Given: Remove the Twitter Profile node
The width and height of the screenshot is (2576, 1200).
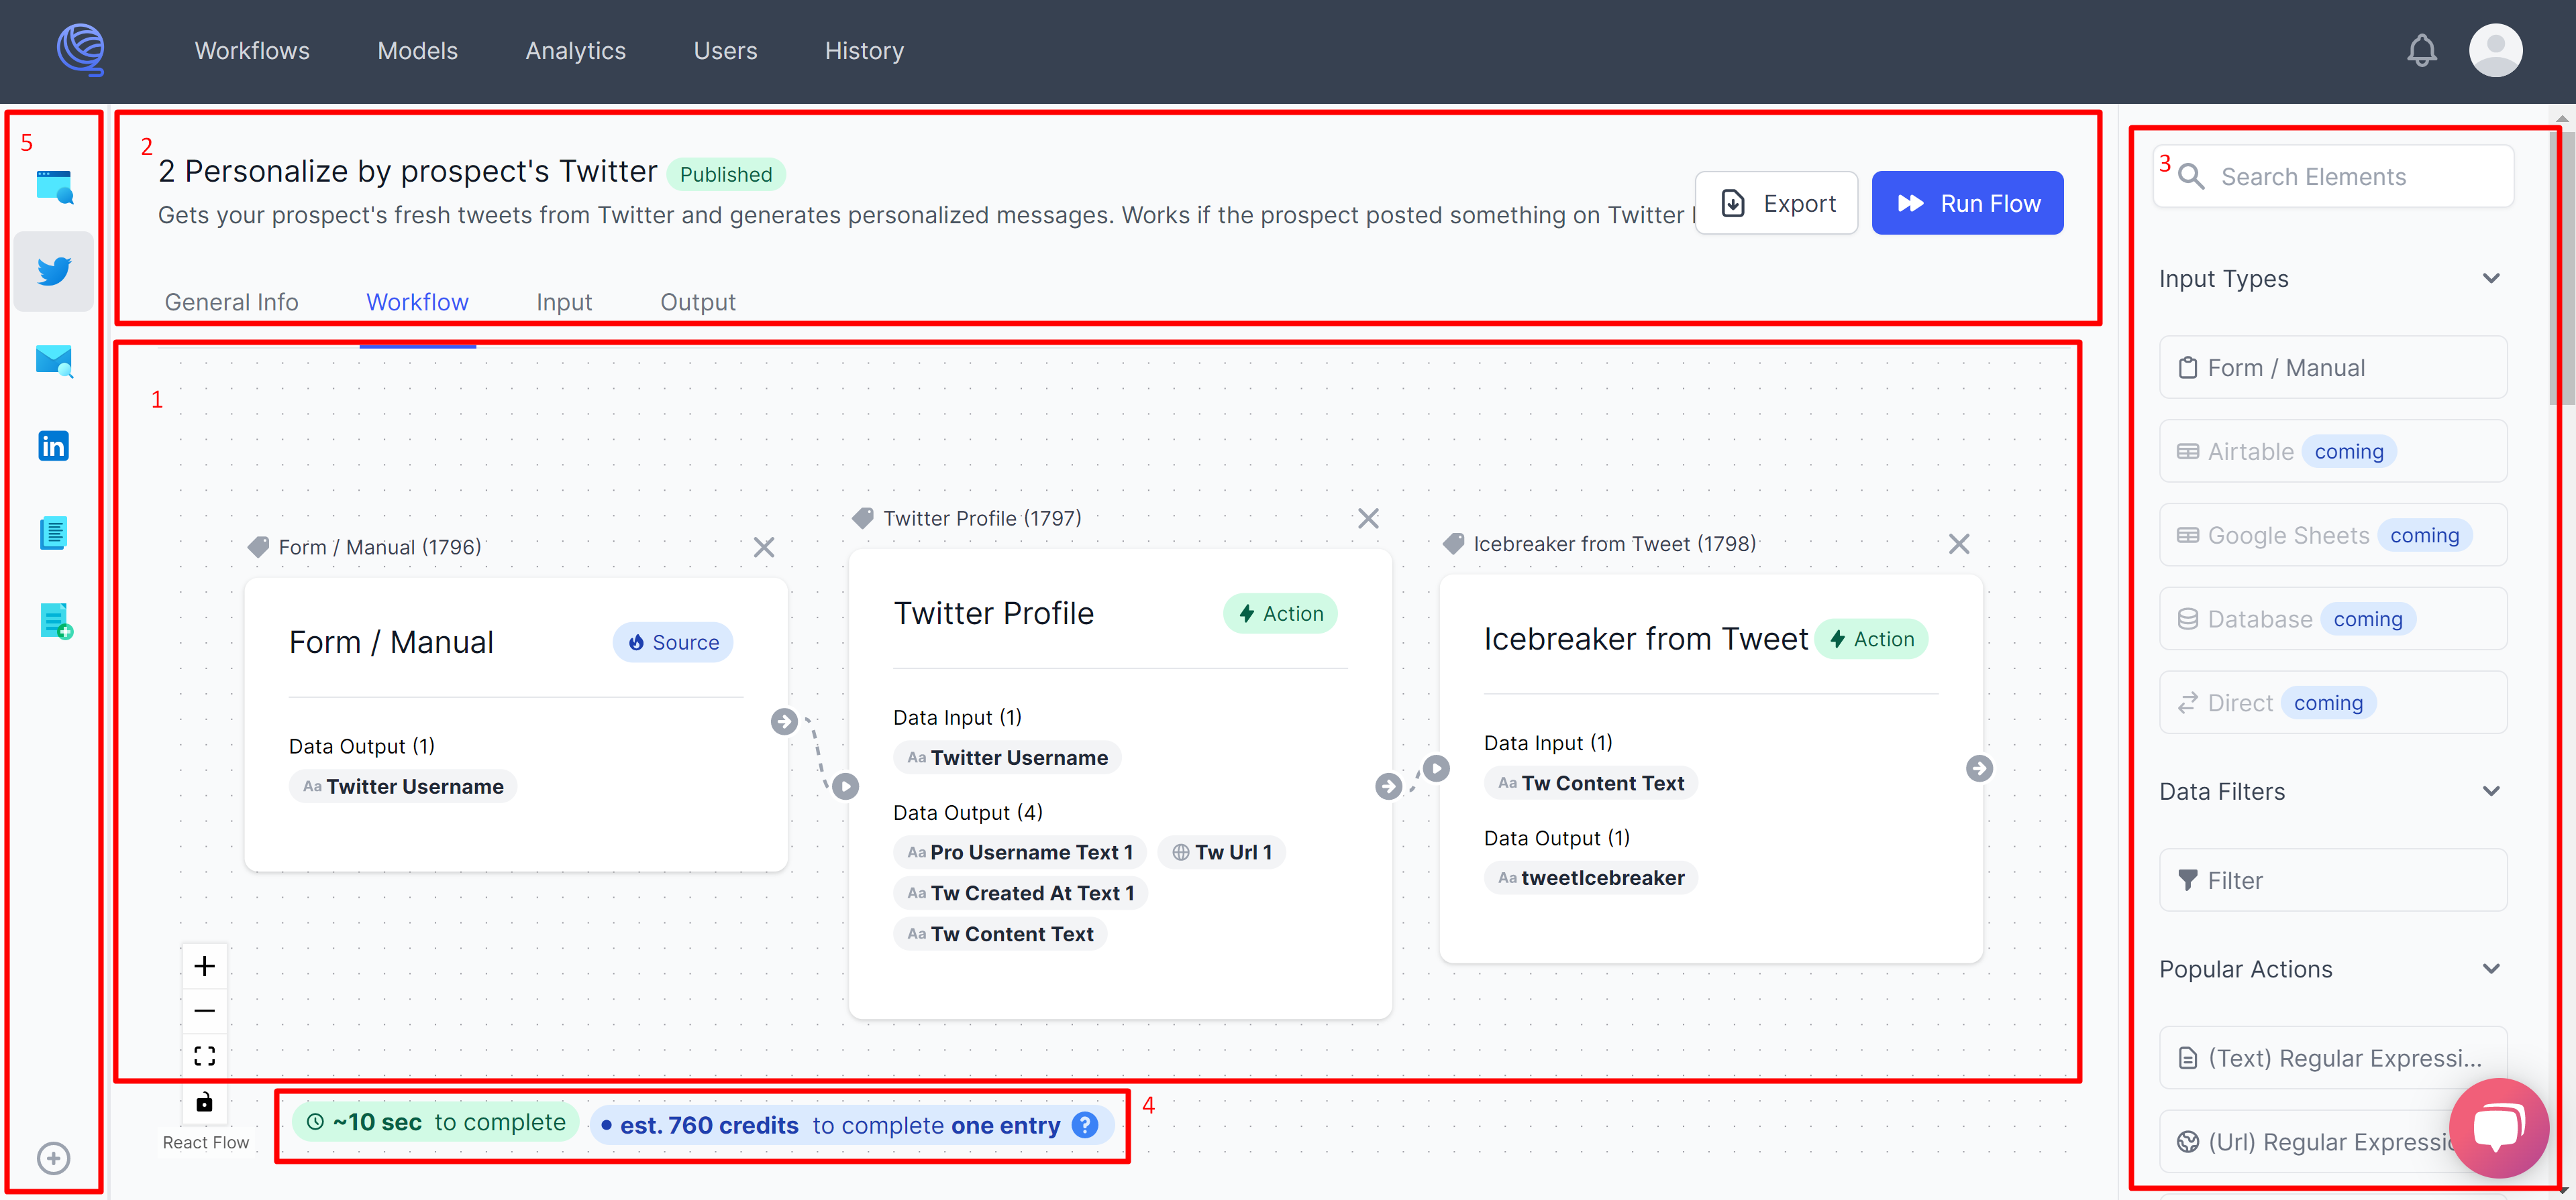Looking at the screenshot, I should [1368, 519].
